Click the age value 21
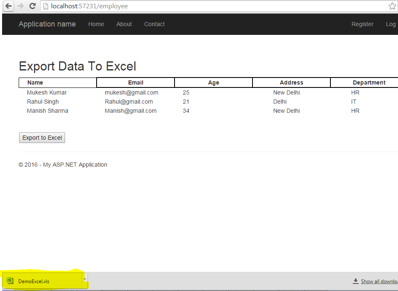This screenshot has width=398, height=291. point(186,102)
